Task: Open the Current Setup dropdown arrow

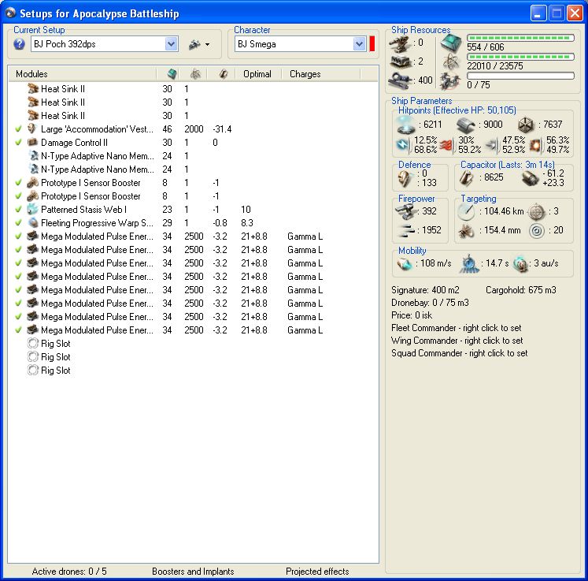Action: pos(171,44)
